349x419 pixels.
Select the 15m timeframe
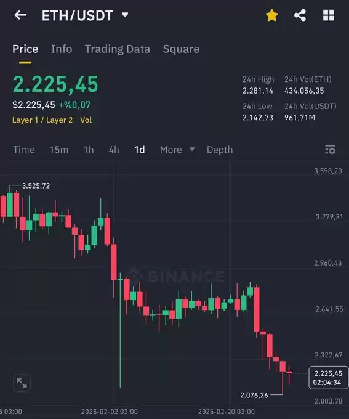pos(59,150)
